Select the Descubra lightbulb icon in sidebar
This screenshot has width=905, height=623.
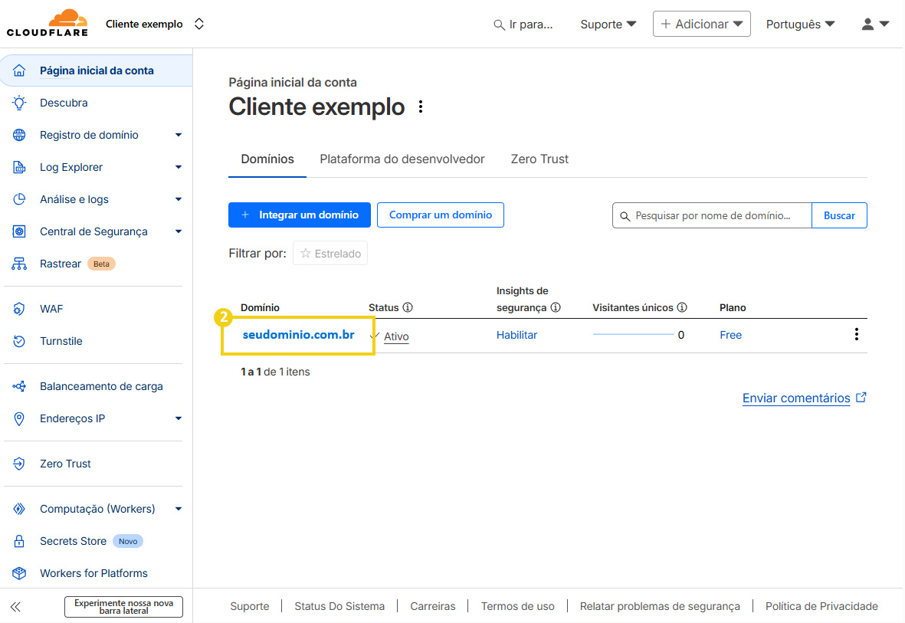(21, 102)
